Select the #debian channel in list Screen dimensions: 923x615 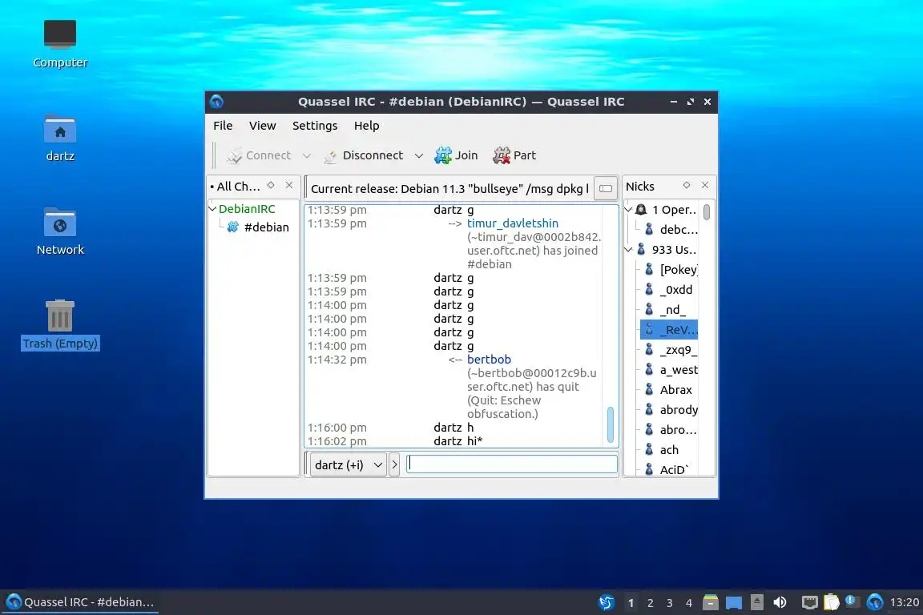click(266, 227)
